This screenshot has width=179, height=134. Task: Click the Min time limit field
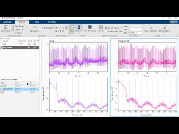136,29
